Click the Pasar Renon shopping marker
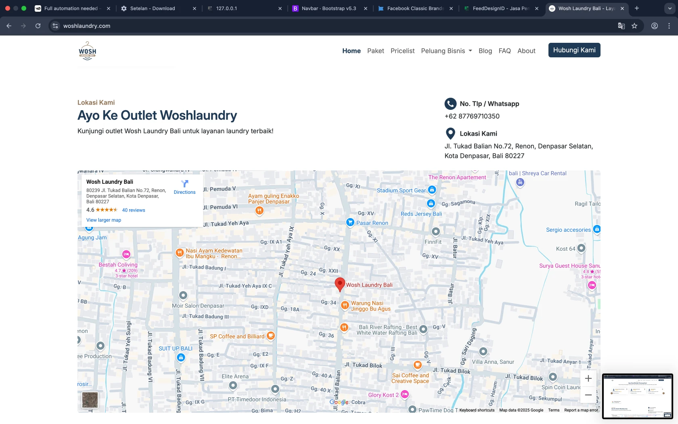 coord(350,222)
